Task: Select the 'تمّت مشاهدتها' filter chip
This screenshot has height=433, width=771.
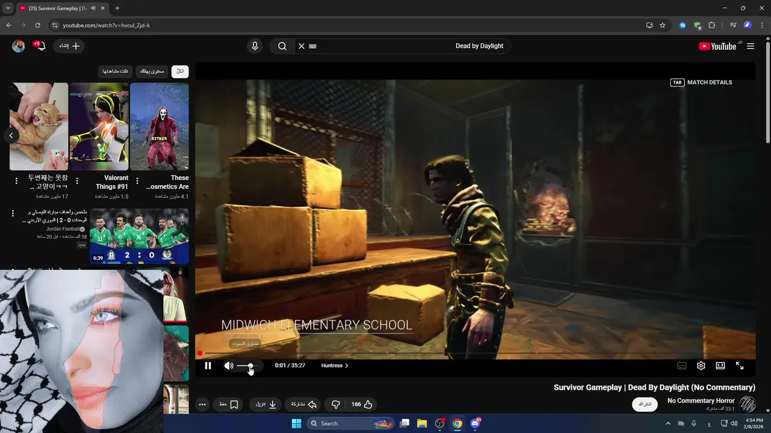Action: tap(115, 72)
